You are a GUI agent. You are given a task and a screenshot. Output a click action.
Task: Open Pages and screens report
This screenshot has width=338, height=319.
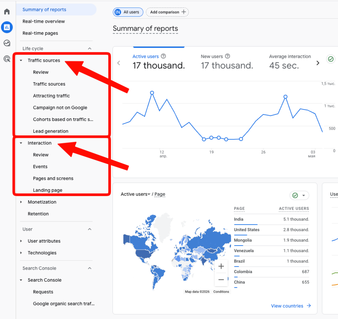click(53, 179)
